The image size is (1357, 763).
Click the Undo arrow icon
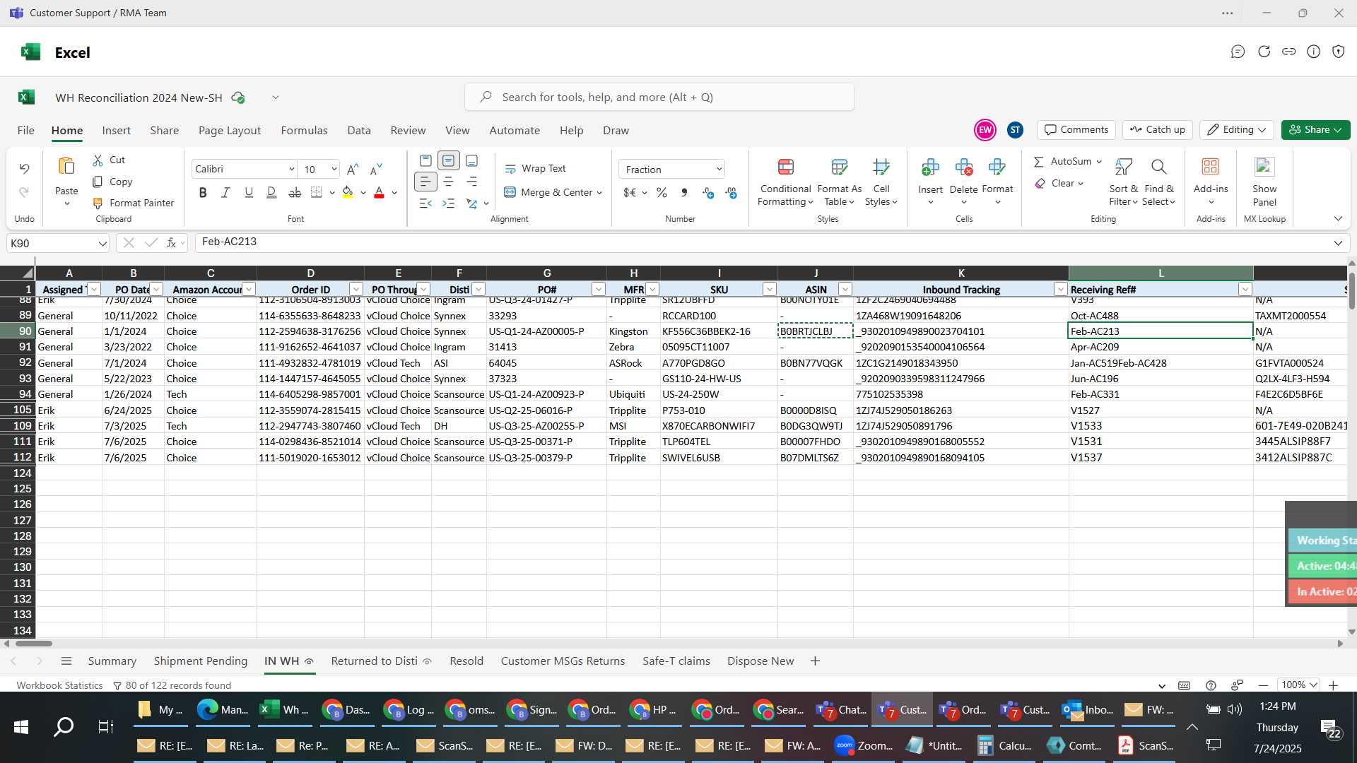tap(24, 169)
